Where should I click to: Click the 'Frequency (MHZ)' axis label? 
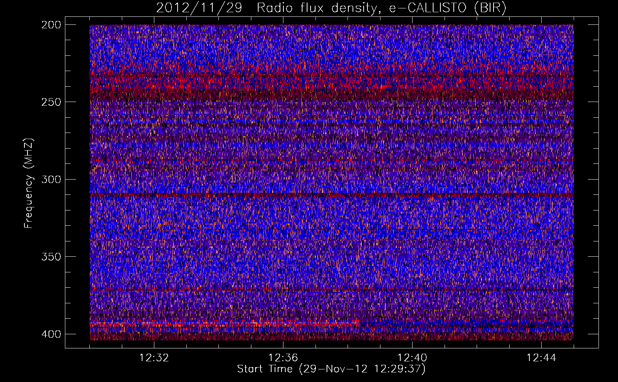click(x=29, y=183)
